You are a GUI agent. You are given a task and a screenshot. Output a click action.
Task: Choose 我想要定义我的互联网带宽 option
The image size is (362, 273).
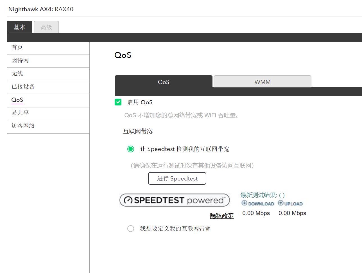(130, 229)
